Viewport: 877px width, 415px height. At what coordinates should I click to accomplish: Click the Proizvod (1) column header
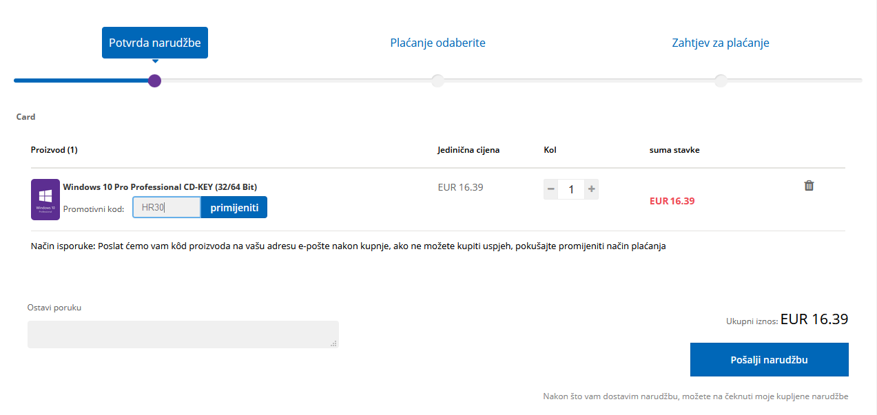54,150
